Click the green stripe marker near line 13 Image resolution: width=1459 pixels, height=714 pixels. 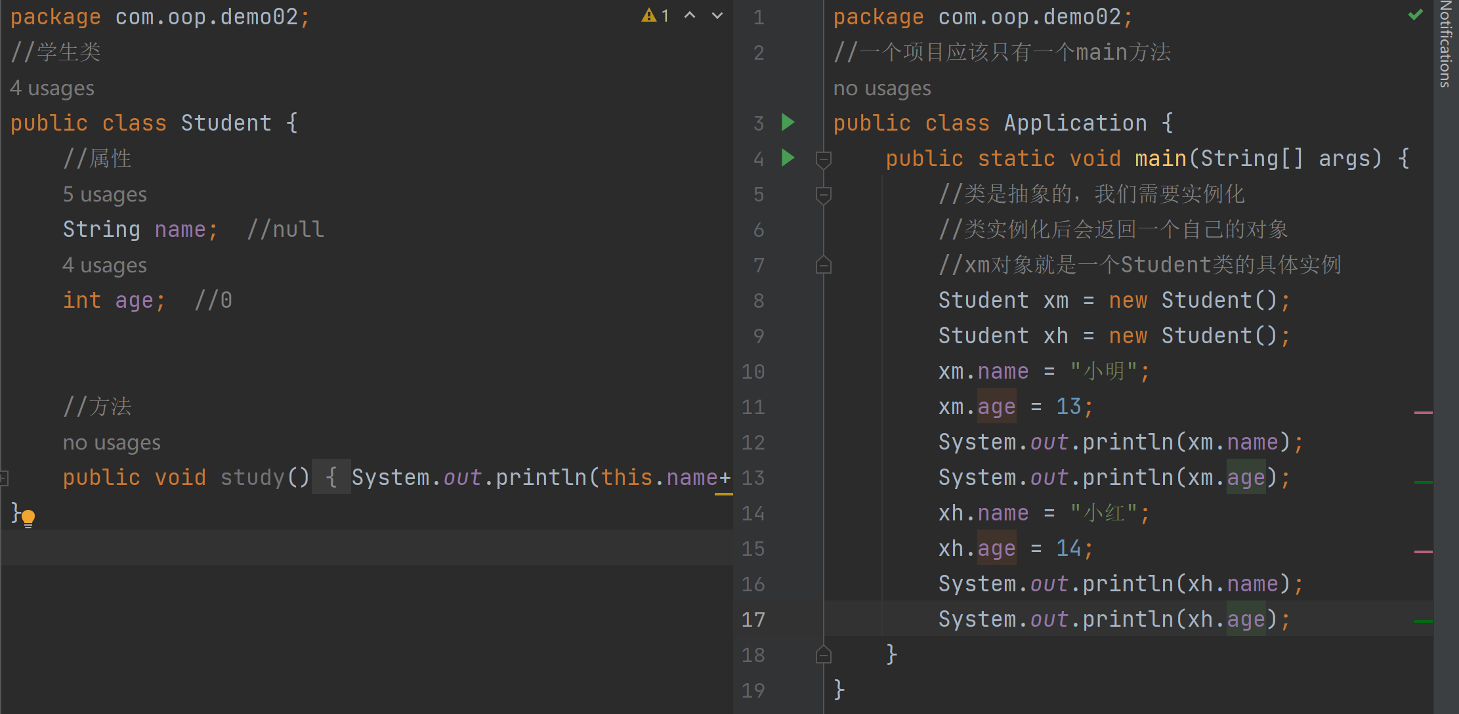point(1423,482)
